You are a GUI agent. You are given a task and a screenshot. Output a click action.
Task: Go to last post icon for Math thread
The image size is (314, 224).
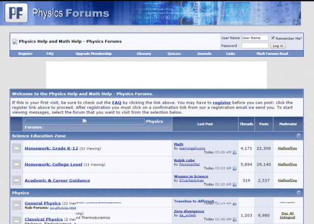[235, 152]
